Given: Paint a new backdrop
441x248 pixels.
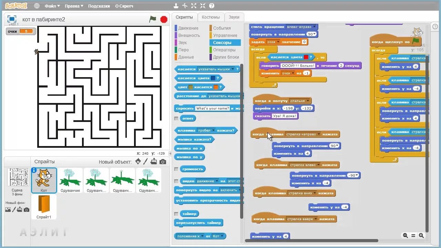Looking at the screenshot, I should (x=14, y=209).
